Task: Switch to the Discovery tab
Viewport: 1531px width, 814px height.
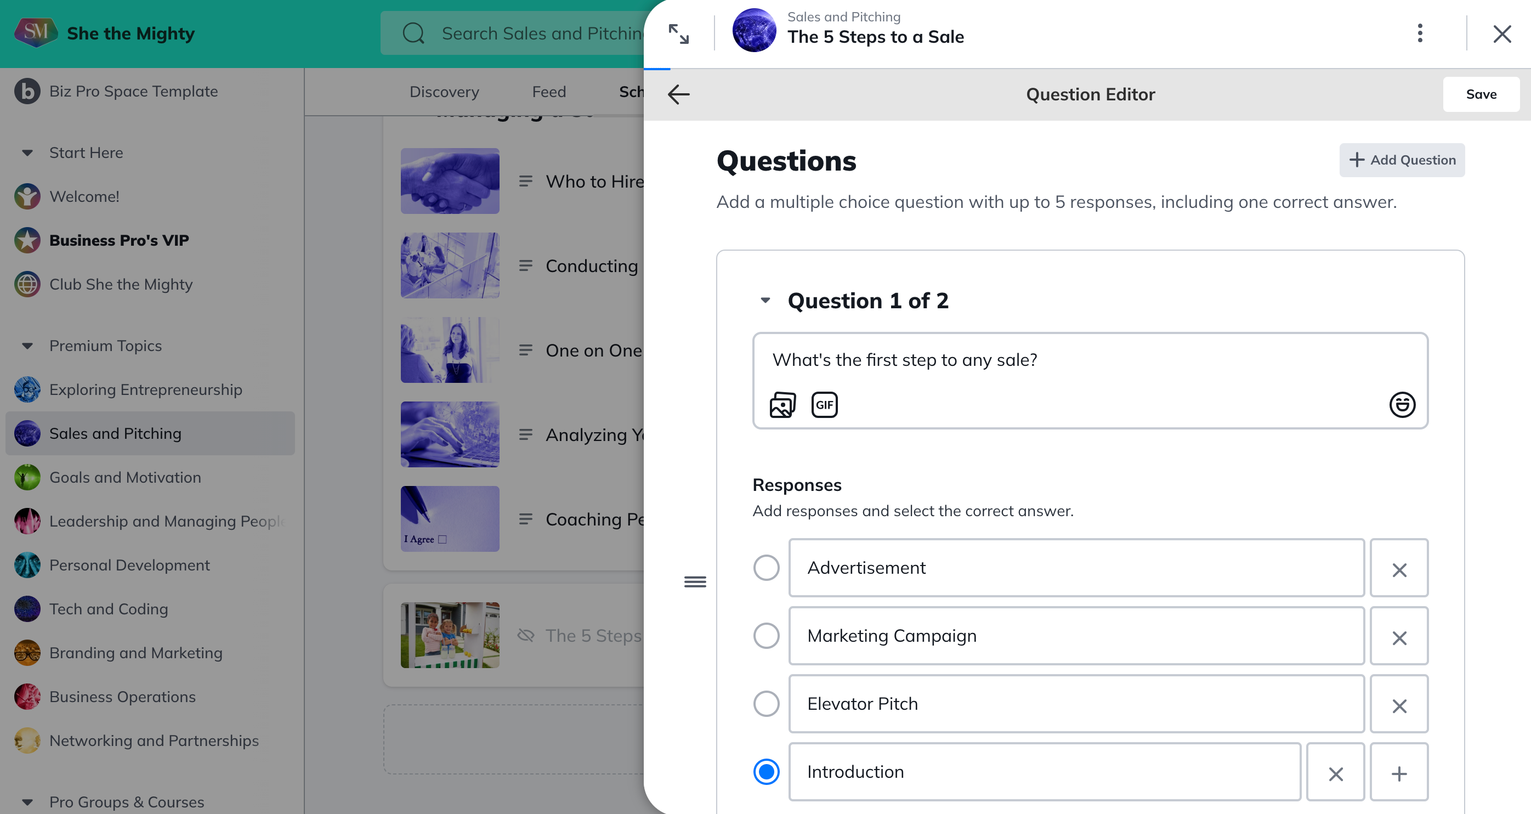Action: point(444,92)
